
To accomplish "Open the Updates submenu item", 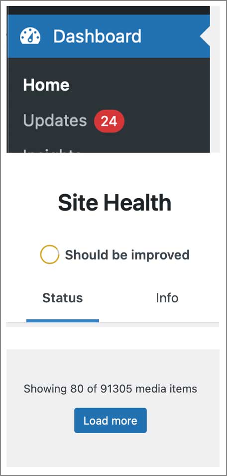I will 55,121.
